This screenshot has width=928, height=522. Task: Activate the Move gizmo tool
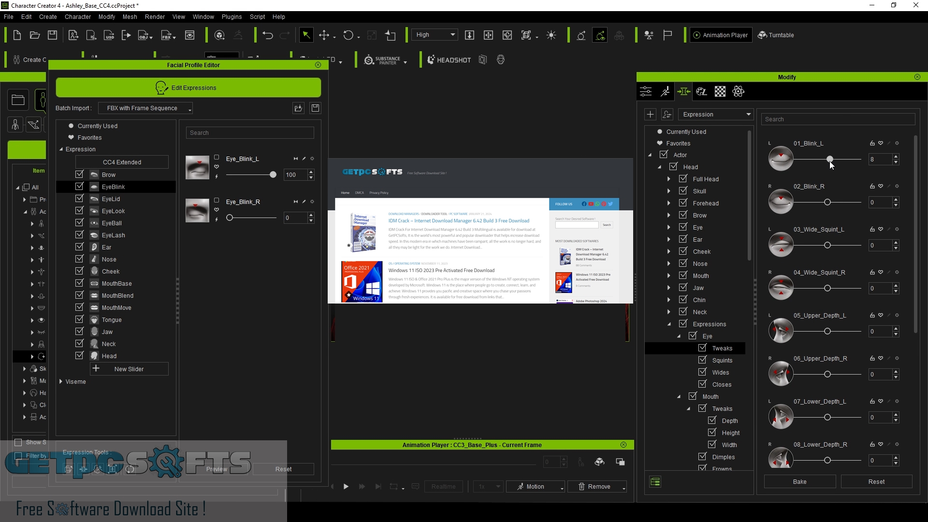coord(324,35)
